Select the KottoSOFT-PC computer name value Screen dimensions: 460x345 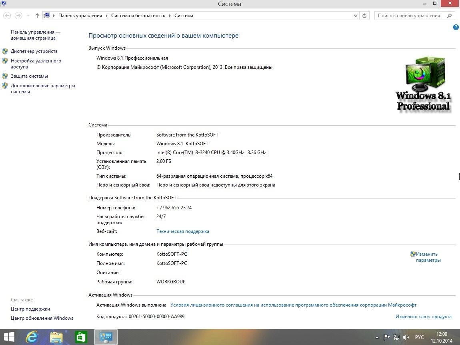coord(172,254)
